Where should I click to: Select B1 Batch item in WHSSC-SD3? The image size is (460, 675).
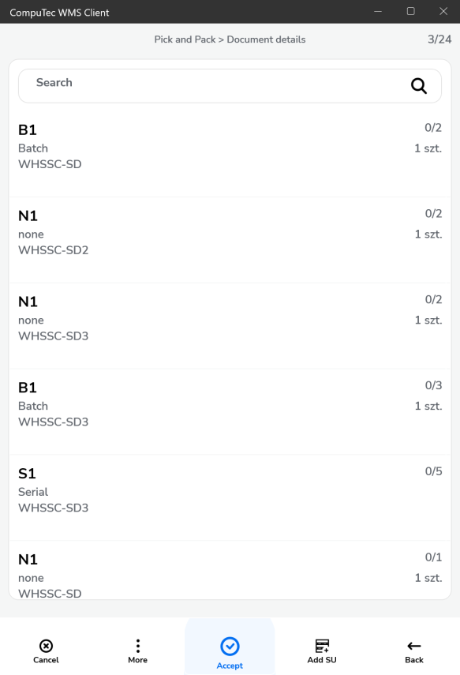coord(230,412)
